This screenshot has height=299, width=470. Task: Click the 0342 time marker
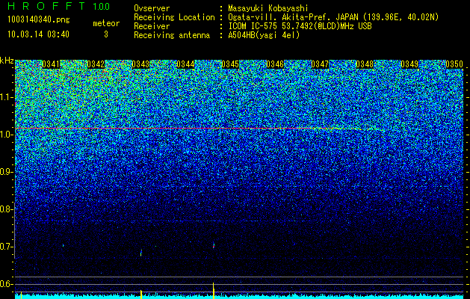(96, 64)
